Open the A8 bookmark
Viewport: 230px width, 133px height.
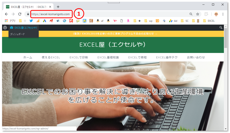click(x=51, y=21)
